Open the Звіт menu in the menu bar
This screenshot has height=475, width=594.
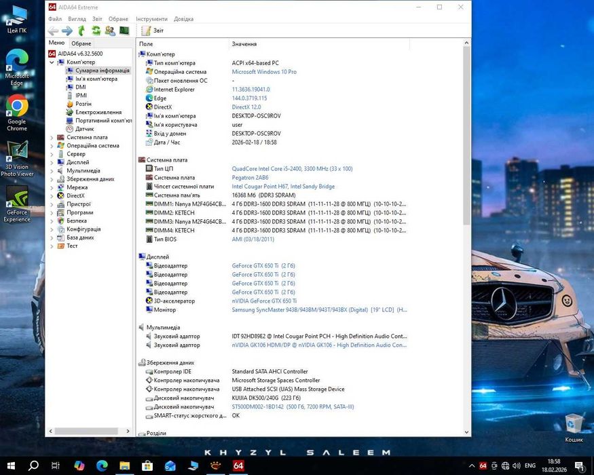click(97, 19)
